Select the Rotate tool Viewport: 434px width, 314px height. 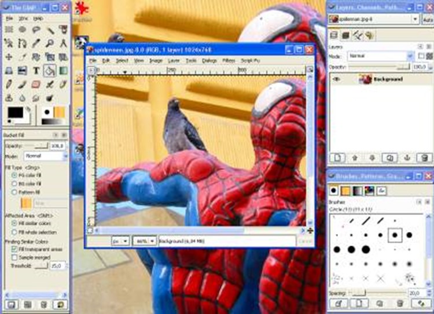36,57
